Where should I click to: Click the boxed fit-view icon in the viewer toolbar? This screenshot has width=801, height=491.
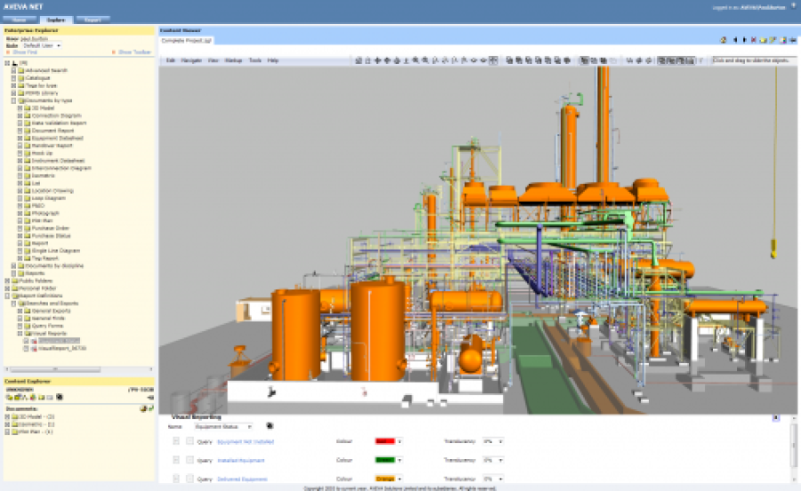coord(493,60)
